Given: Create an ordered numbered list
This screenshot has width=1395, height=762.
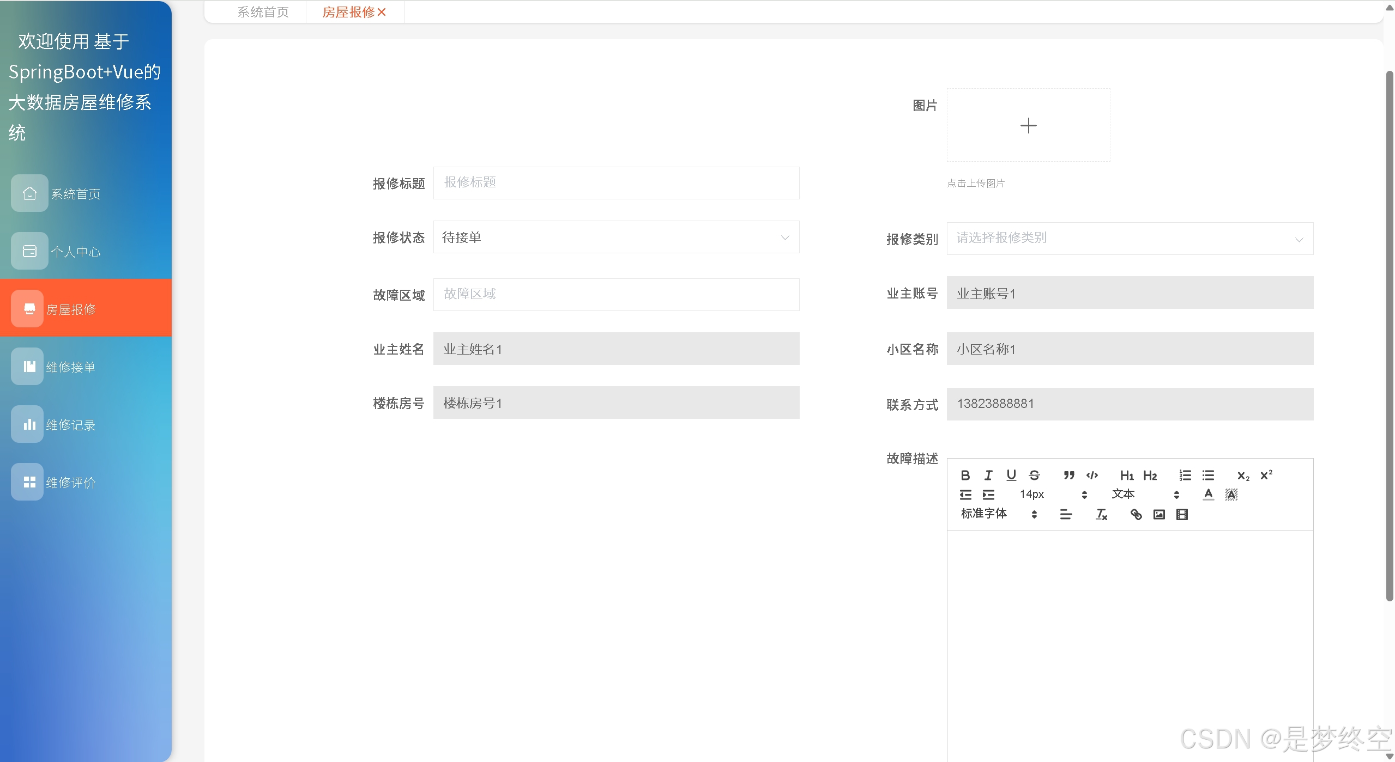Looking at the screenshot, I should pyautogui.click(x=1185, y=475).
